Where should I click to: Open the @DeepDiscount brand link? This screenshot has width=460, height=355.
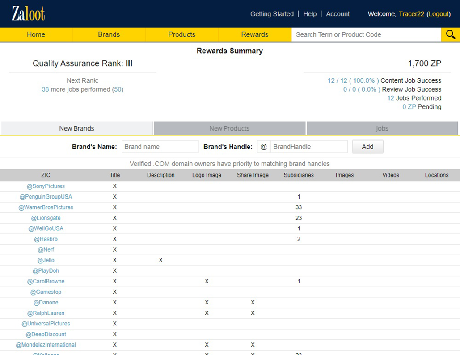(46, 334)
